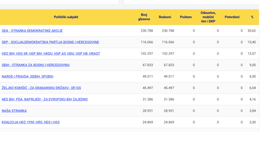Viewport: 280px width, 168px height.
Task: Click the Redovni column header
Action: tap(165, 17)
